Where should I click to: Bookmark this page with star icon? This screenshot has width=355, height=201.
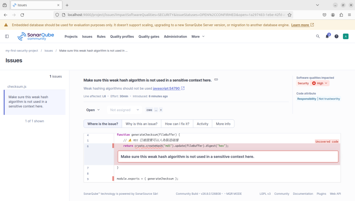point(289,15)
